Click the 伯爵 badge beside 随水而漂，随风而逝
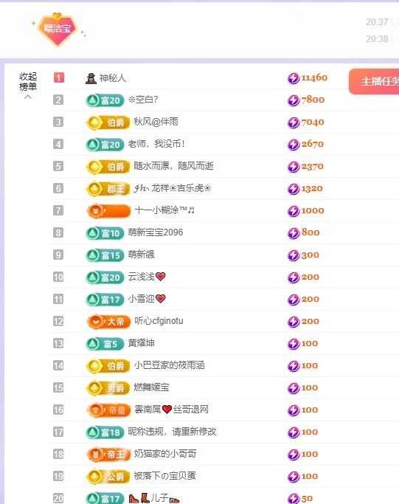The width and height of the screenshot is (399, 504). (x=108, y=167)
